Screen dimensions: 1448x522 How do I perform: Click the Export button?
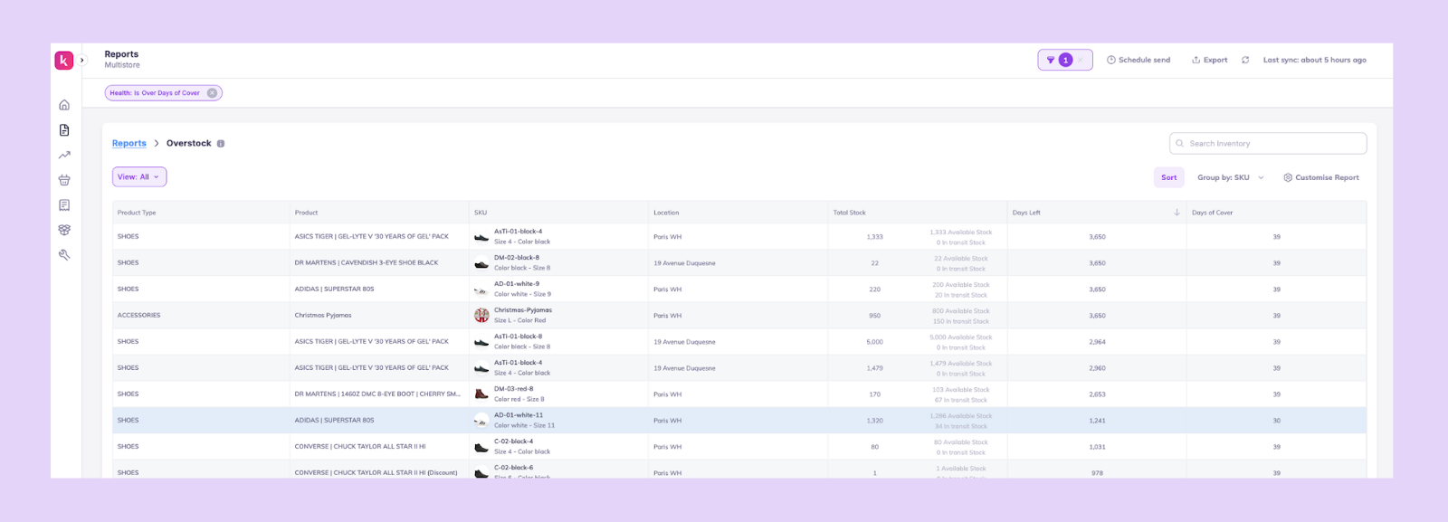click(x=1210, y=60)
